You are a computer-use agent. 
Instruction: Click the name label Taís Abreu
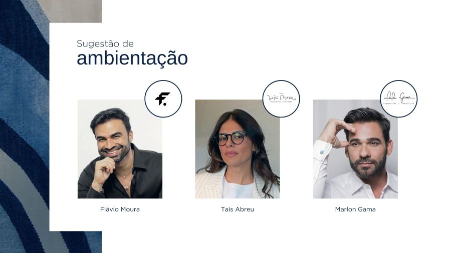pos(238,209)
